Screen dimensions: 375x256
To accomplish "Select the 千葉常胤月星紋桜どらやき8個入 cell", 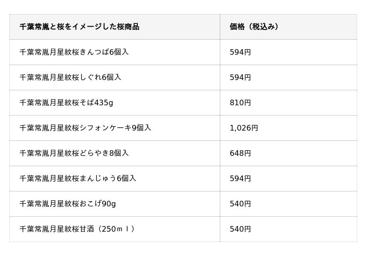I will (74, 153).
